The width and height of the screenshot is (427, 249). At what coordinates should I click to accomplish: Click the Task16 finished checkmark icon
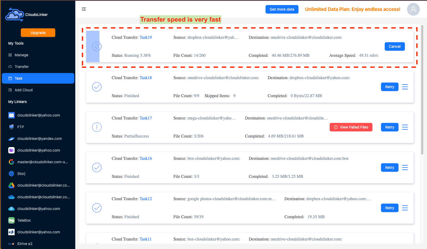[x=97, y=168]
